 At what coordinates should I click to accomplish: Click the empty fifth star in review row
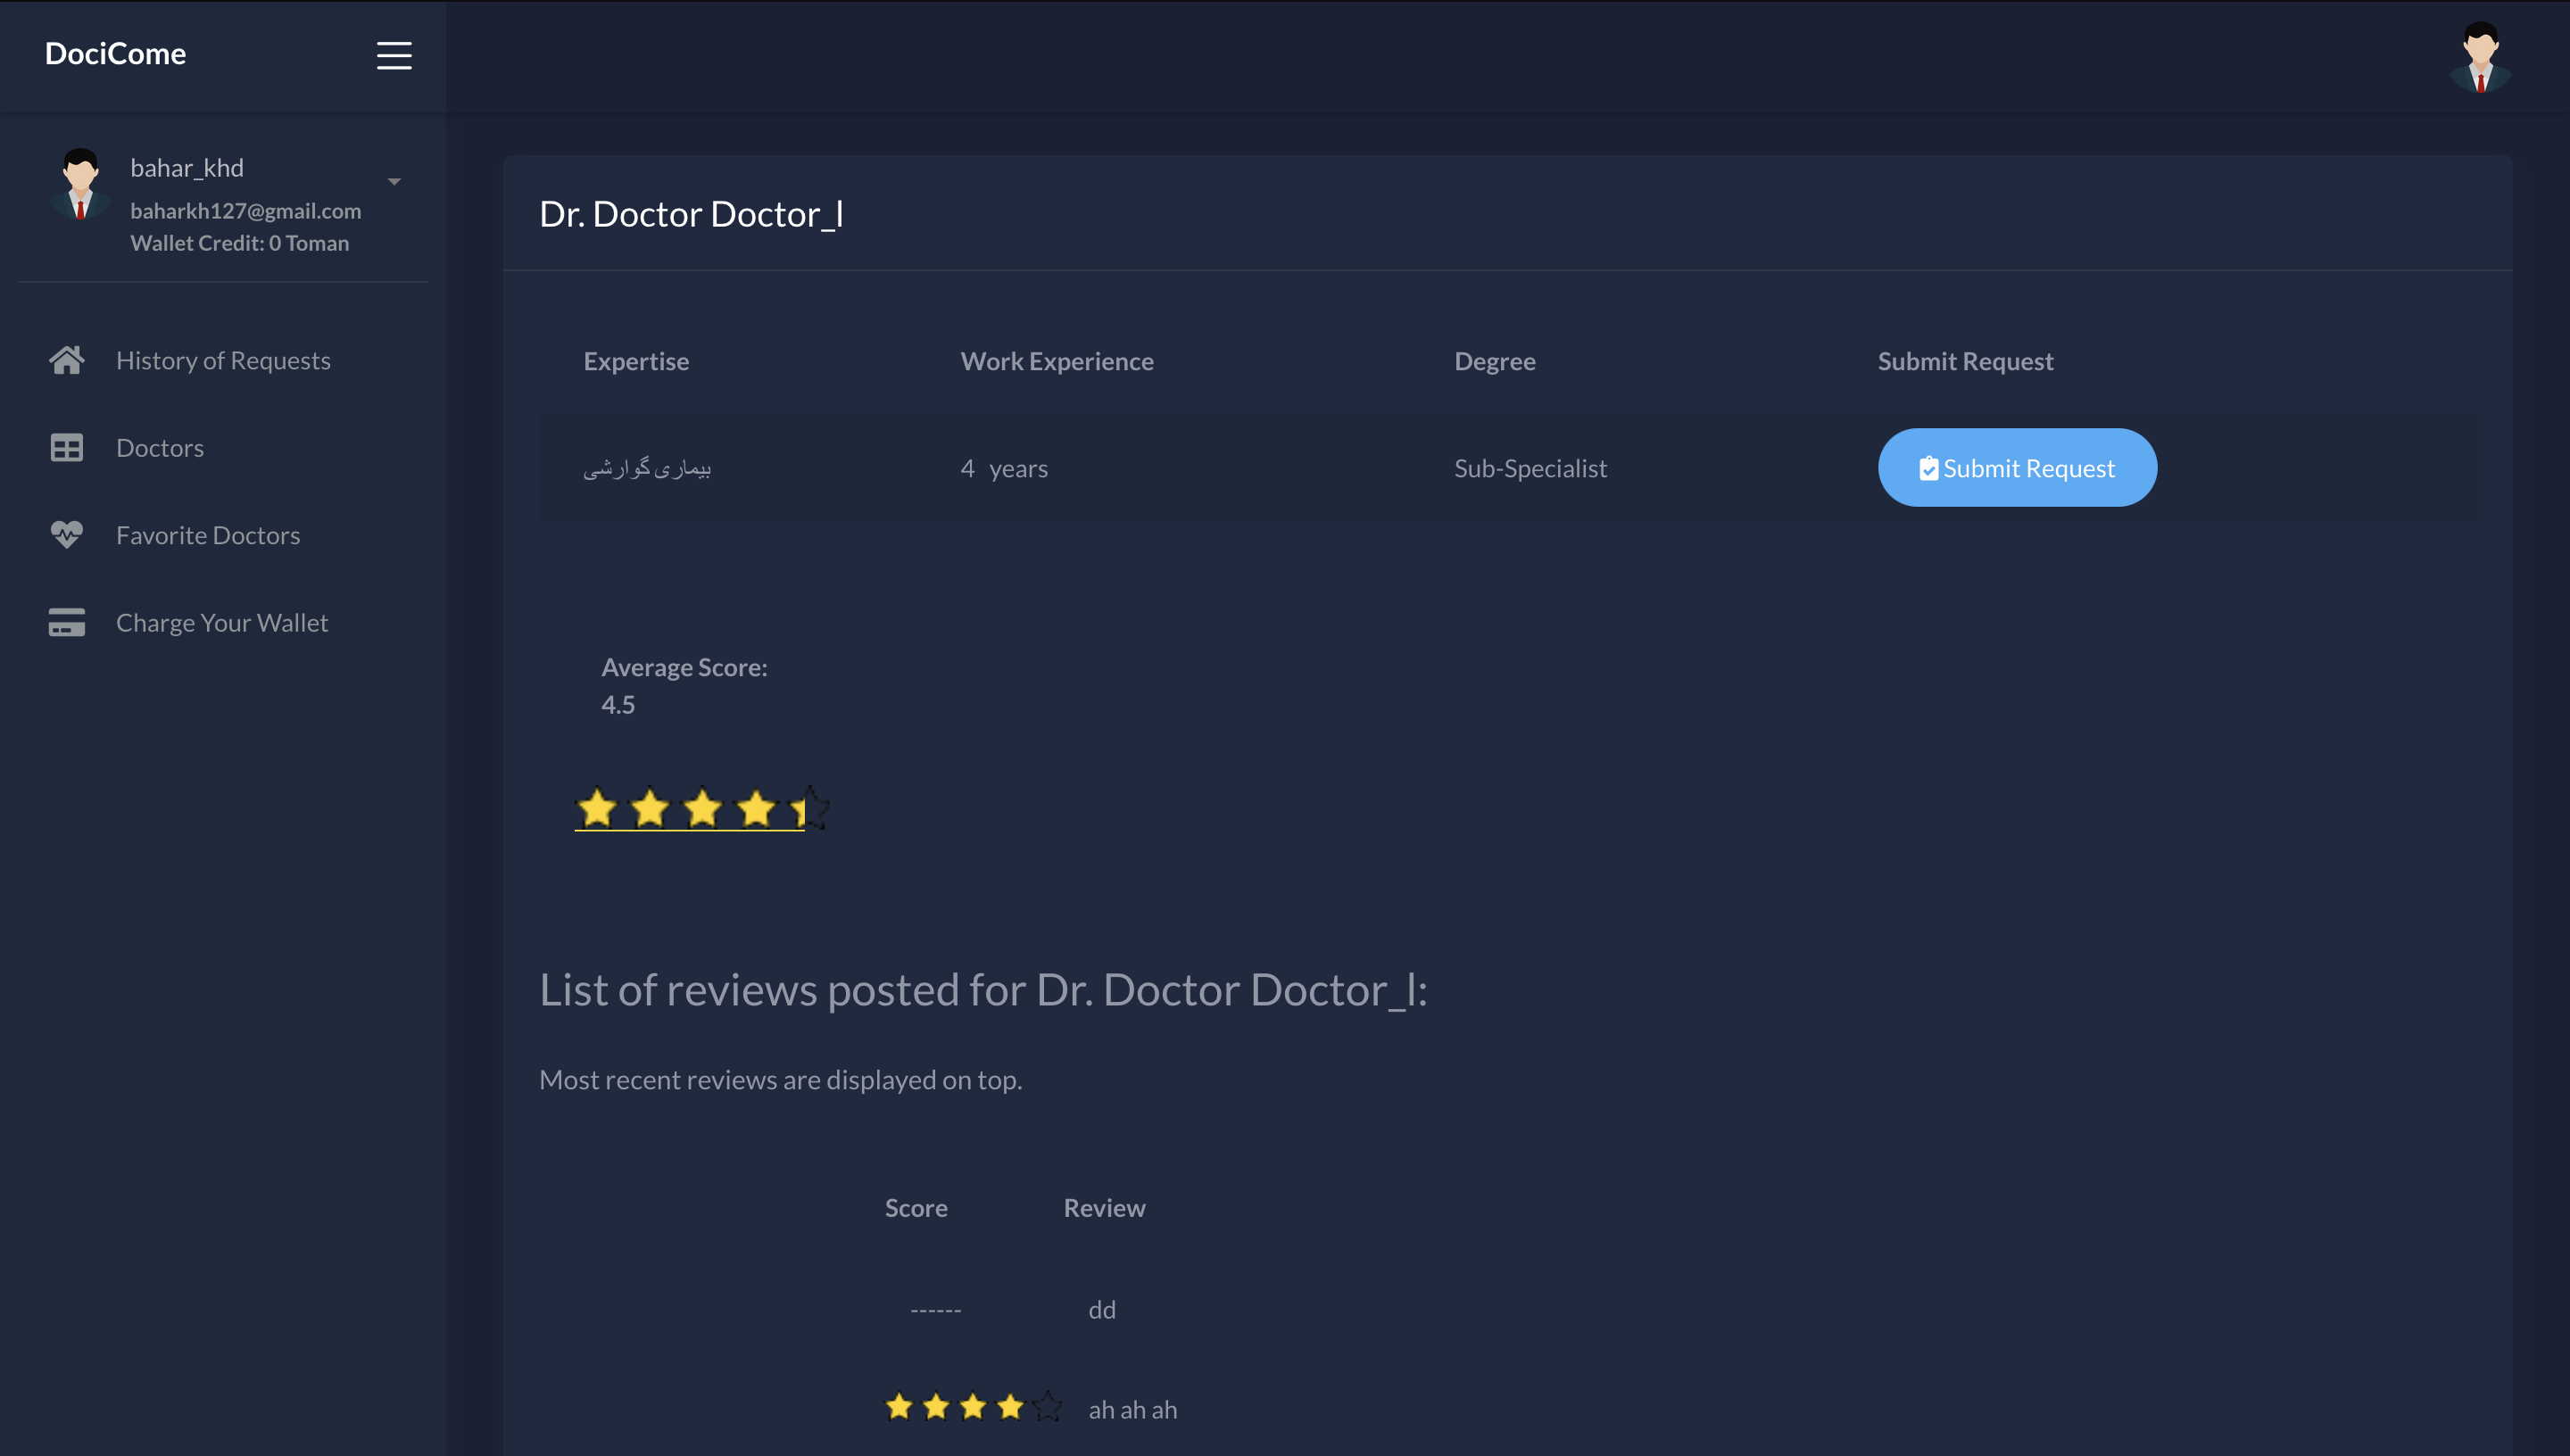[1047, 1407]
